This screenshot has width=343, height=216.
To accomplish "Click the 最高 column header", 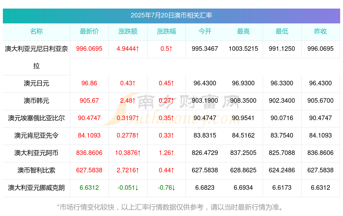I will coord(244,31).
